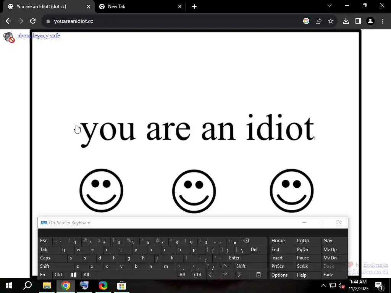
Task: Open the notification center icon
Action: coord(379,286)
